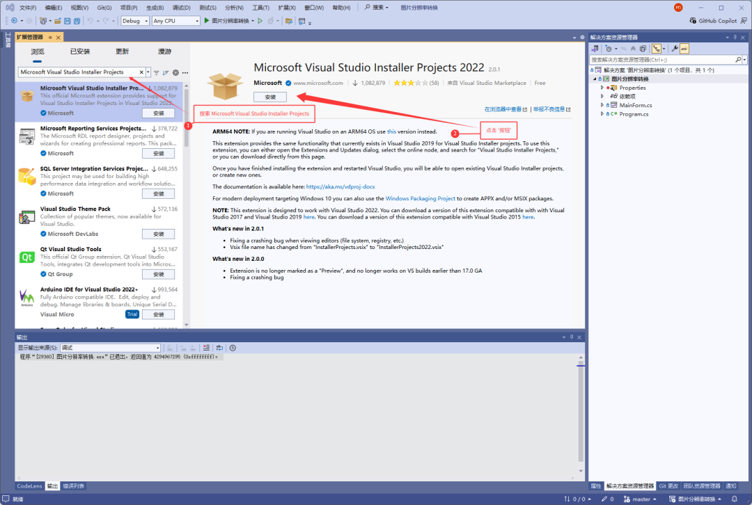The image size is (752, 505).
Task: Open the 扩展(X) menu
Action: tap(287, 8)
